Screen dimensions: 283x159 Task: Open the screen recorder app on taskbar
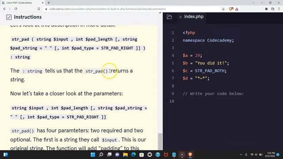tap(182, 155)
